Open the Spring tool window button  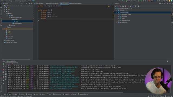[x=74, y=94]
